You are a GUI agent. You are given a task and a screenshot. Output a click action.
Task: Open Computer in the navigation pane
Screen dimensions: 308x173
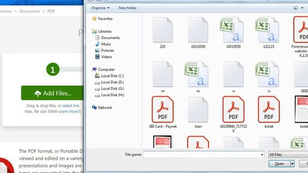coord(103,69)
